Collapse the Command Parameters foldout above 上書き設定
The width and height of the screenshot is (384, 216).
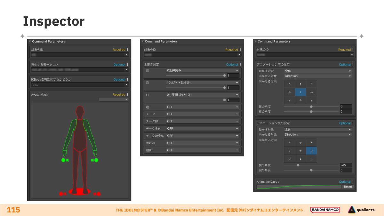[x=143, y=42]
